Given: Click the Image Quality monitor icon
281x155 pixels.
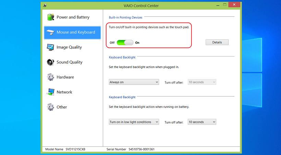Looking at the screenshot, I should pyautogui.click(x=50, y=47).
